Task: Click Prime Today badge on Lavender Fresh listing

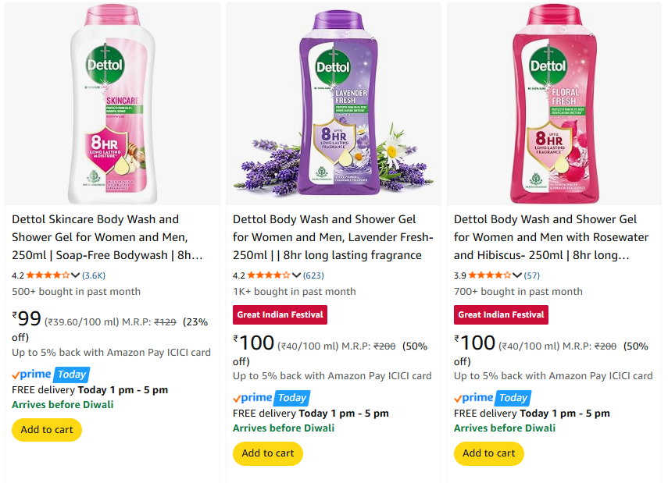Action: pyautogui.click(x=271, y=398)
